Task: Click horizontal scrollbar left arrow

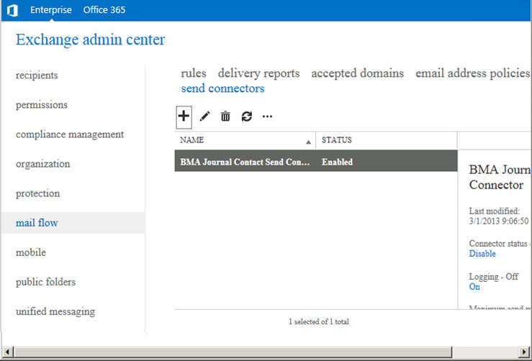Action: click(x=7, y=352)
